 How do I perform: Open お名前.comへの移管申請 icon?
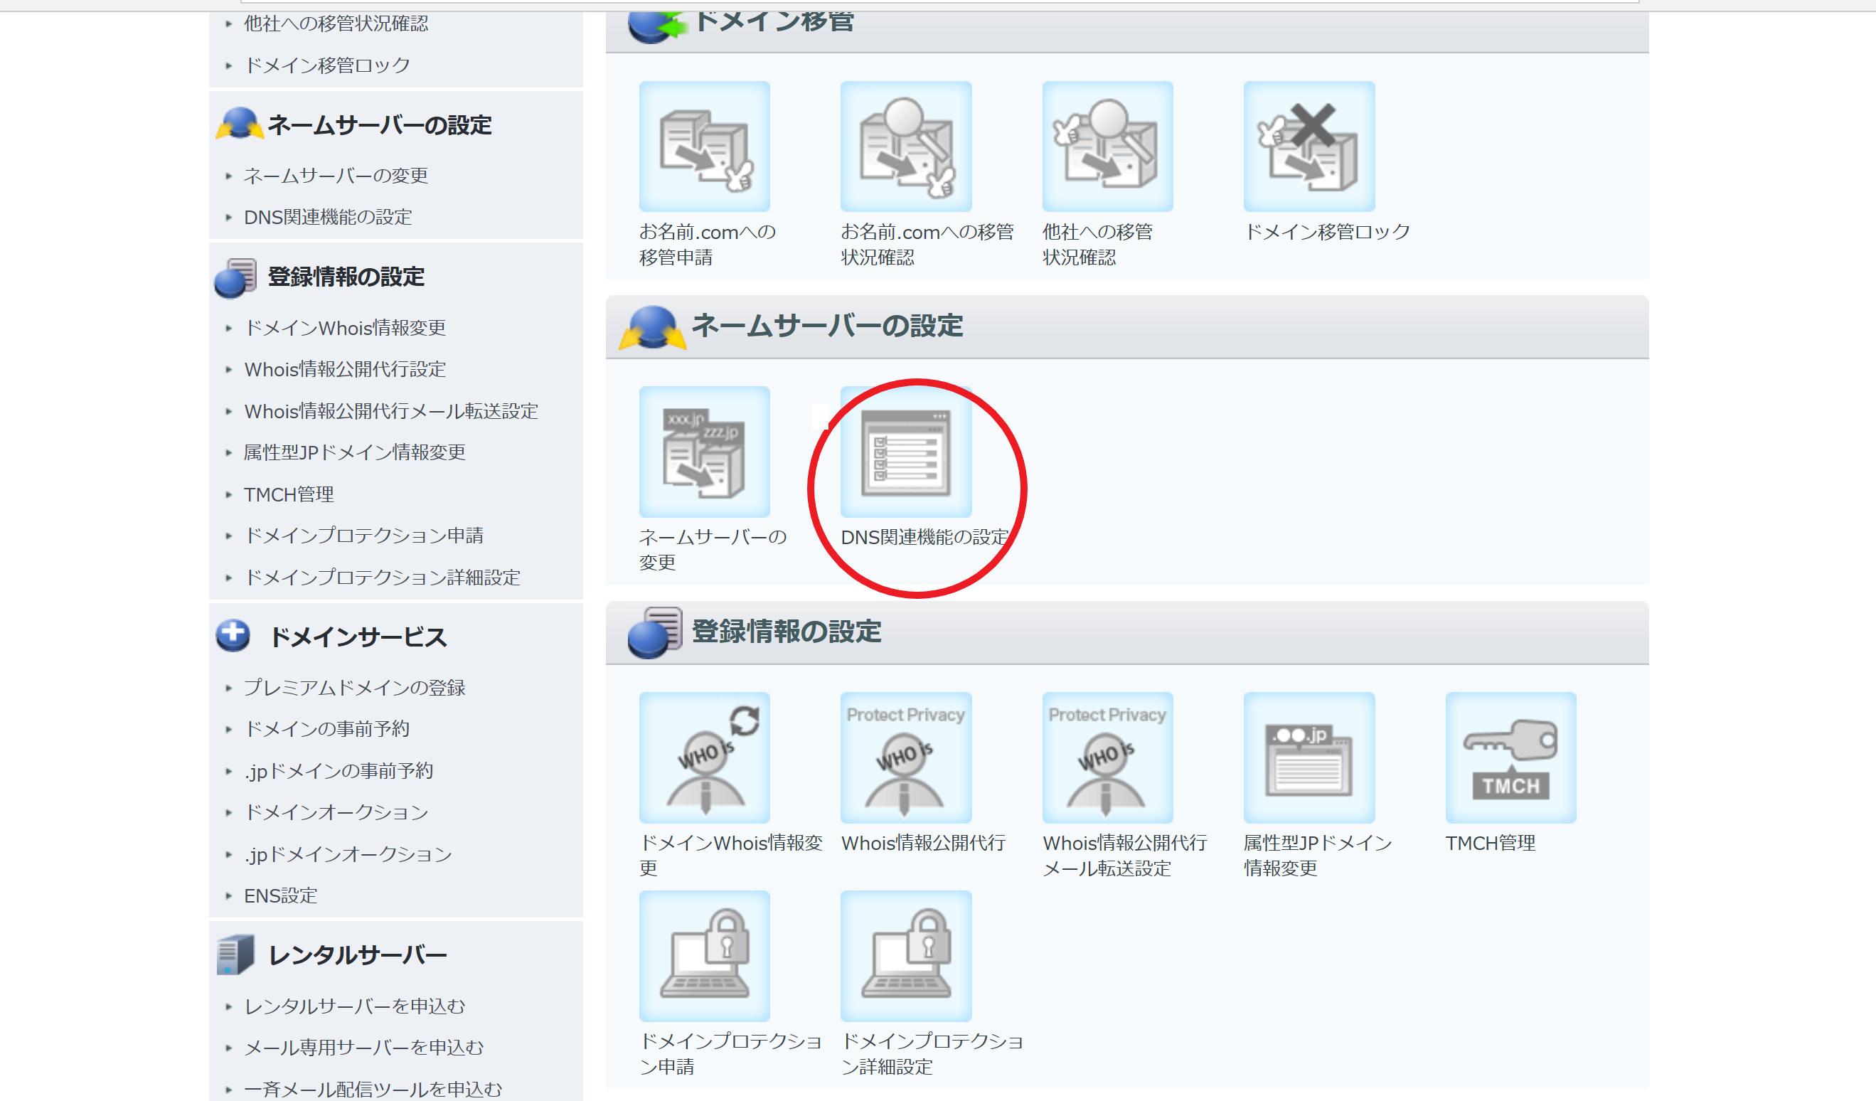[704, 147]
